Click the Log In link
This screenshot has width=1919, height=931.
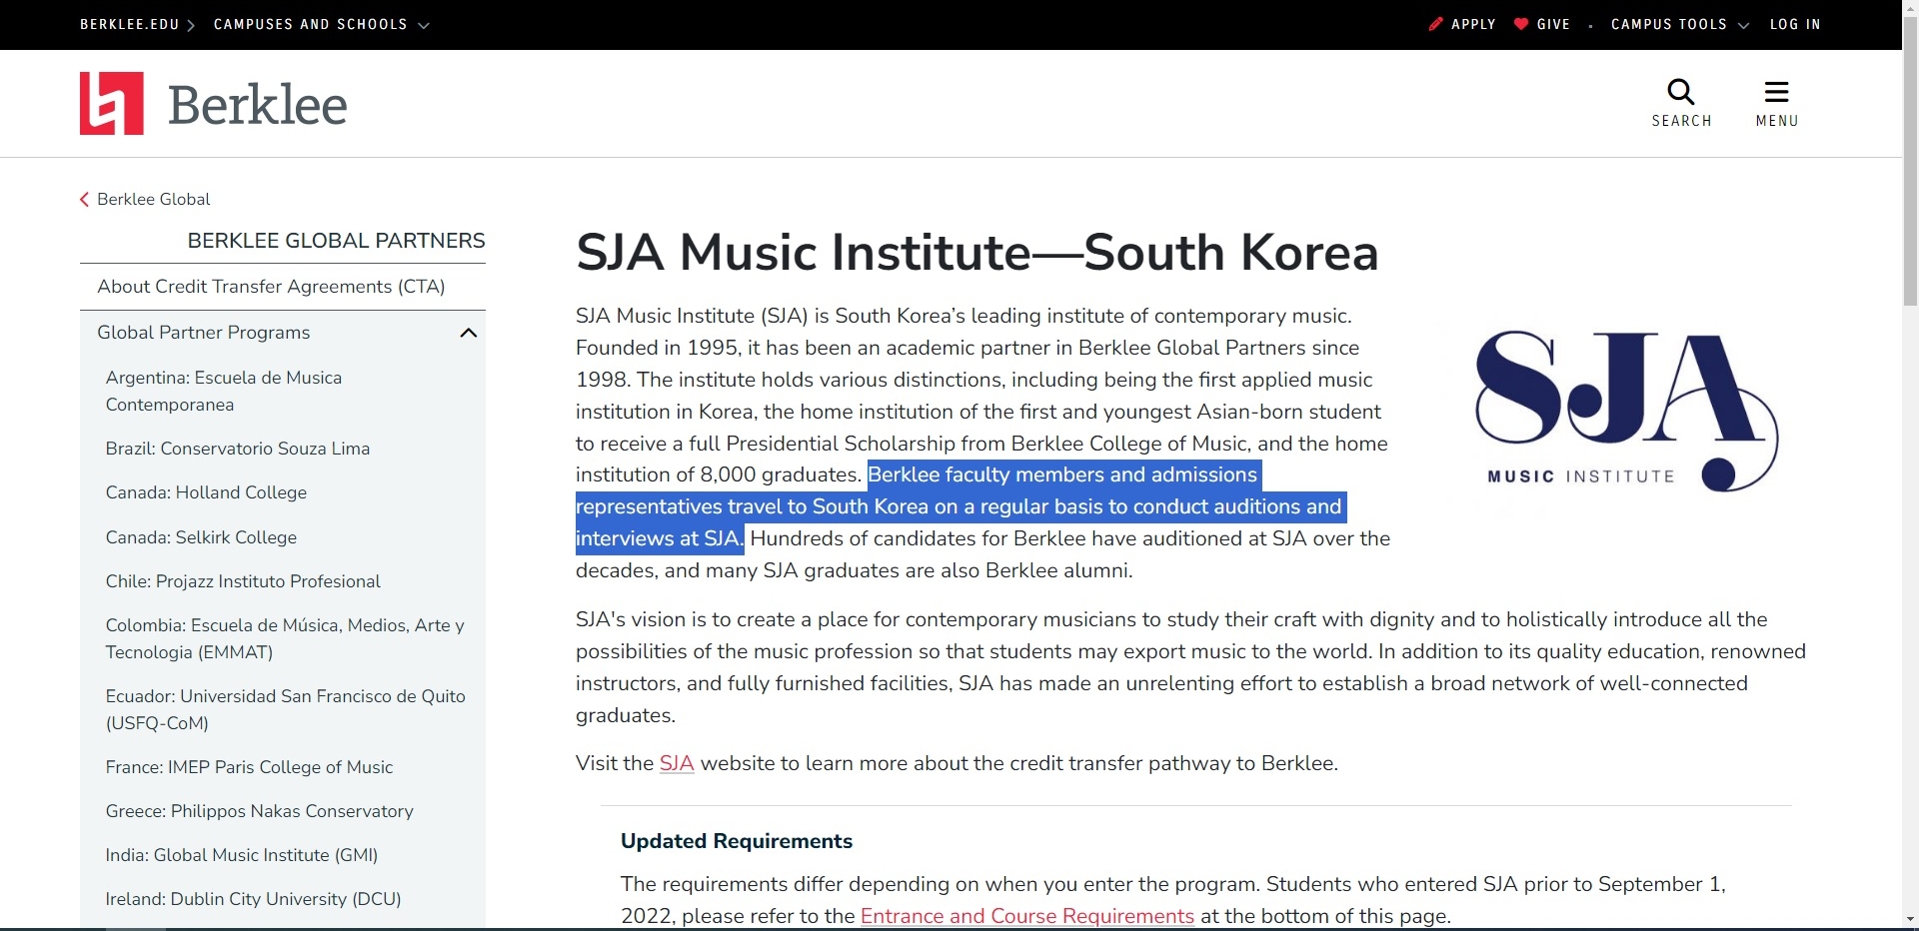[1795, 24]
